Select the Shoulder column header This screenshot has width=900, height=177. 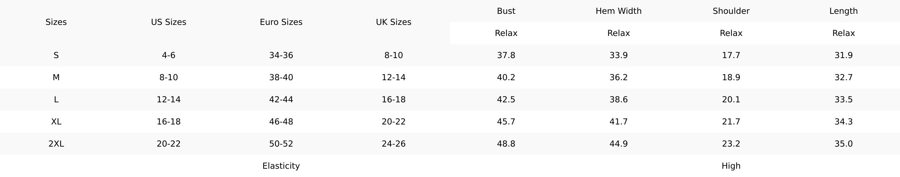731,11
